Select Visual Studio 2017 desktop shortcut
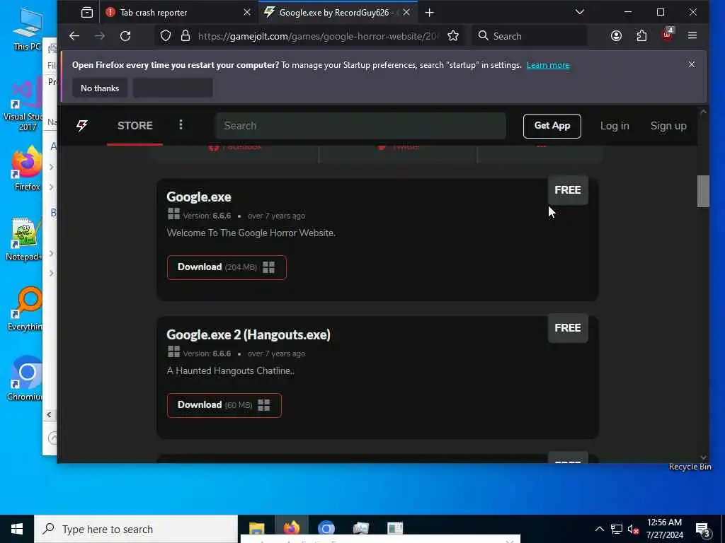Viewport: 725px width, 543px height. coord(24,105)
